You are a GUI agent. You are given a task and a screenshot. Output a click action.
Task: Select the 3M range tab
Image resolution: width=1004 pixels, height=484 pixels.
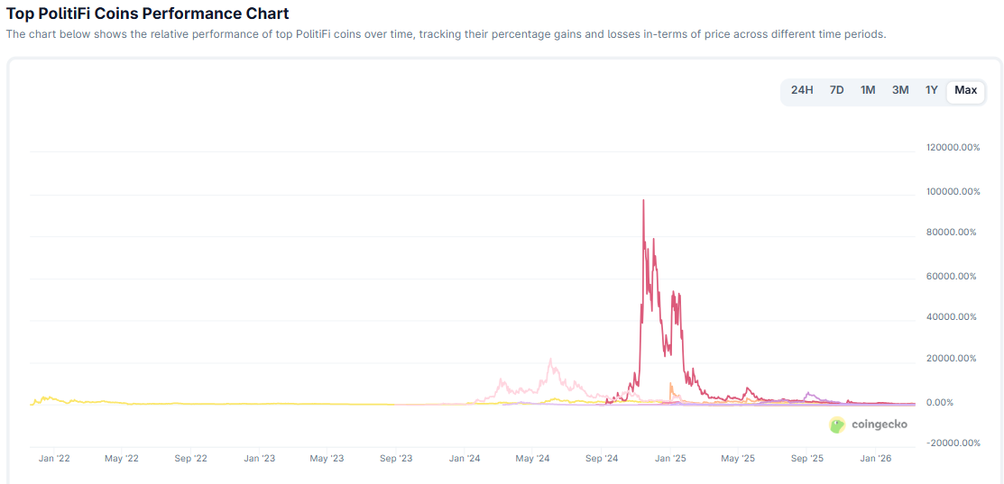[x=900, y=90]
